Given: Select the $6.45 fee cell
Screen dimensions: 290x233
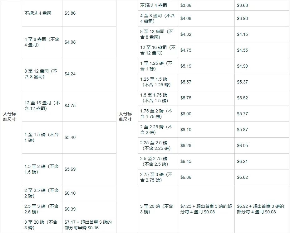Looking at the screenshot, I should (186, 162).
